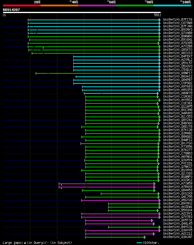Click the yellow query gap marker on A7XZB8 alignment
The width and height of the screenshot is (194, 245).
43,48
